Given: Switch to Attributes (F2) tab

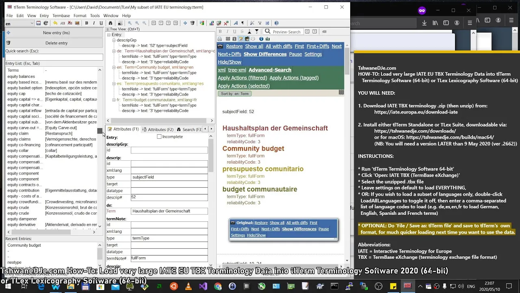Looking at the screenshot, I should tap(158, 129).
